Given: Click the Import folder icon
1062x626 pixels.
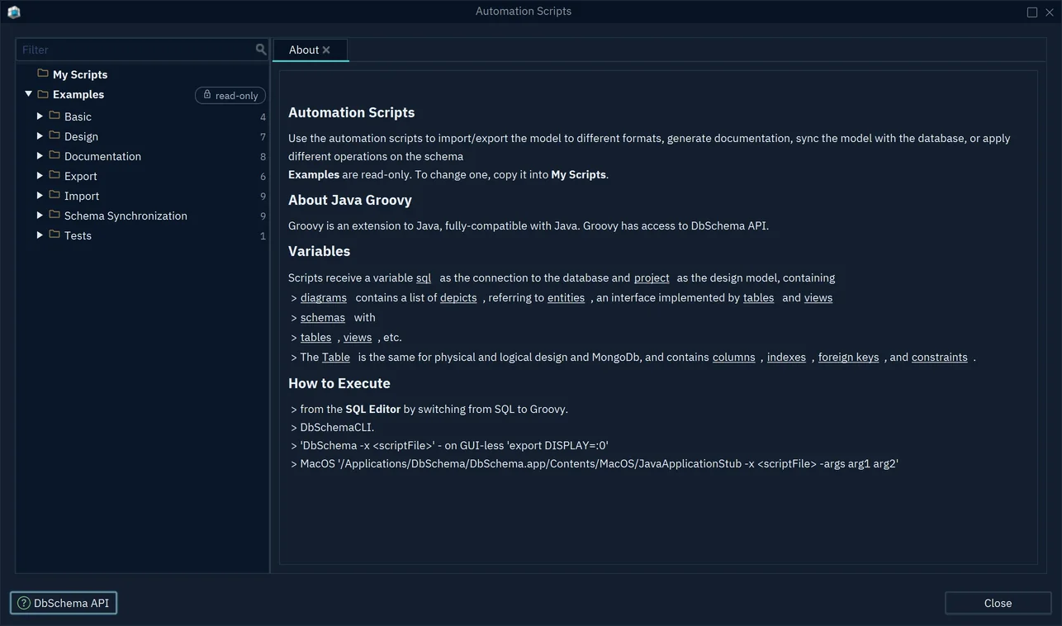Looking at the screenshot, I should point(55,195).
